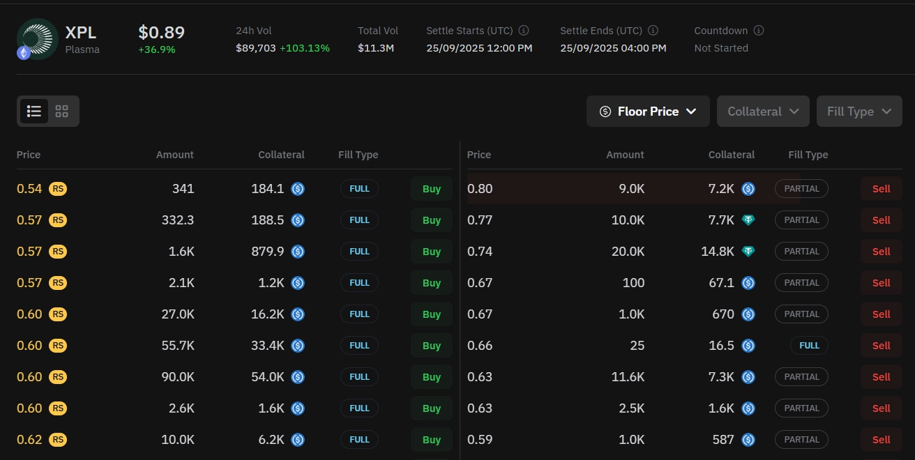The height and width of the screenshot is (460, 915).
Task: Click the FULL badge on the 0.66 sell order
Action: pos(809,345)
